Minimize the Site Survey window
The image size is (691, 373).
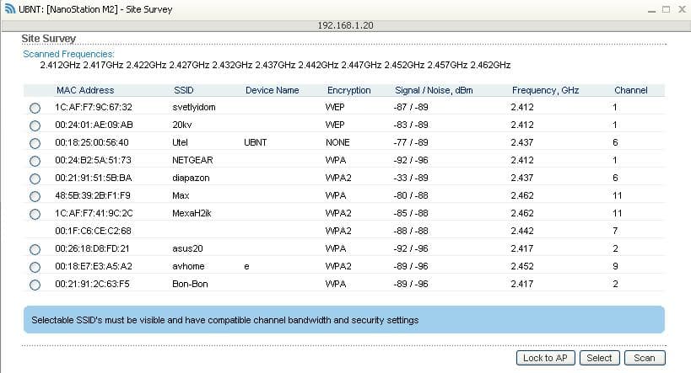pyautogui.click(x=652, y=9)
